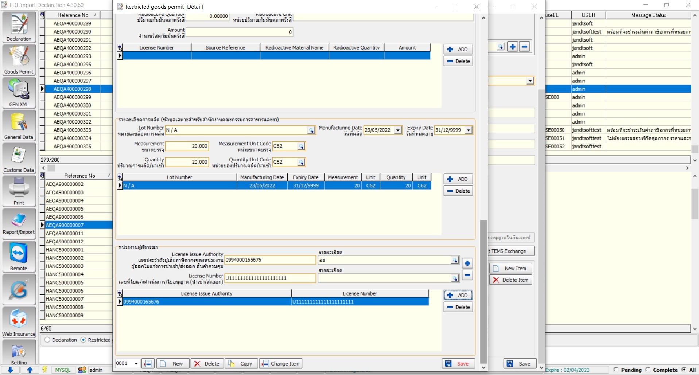Screen dimensions: 699x375
Task: Open the Goods Permit sidebar icon
Action: [19, 60]
